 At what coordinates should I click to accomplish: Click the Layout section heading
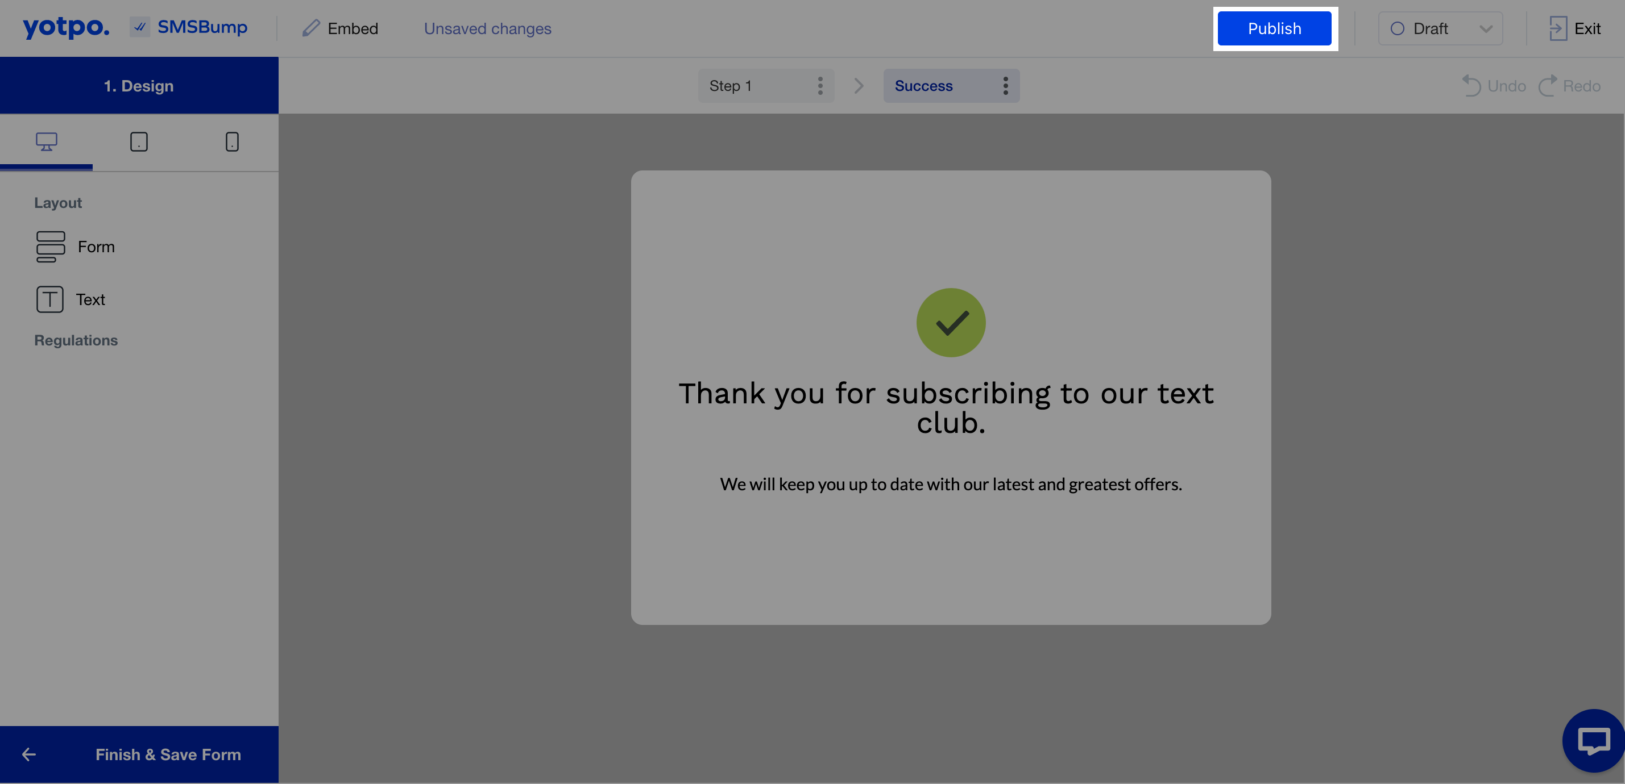click(x=58, y=203)
